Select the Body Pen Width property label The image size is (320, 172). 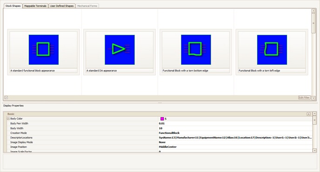19,124
